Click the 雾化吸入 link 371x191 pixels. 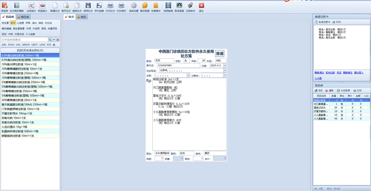pyautogui.click(x=359, y=73)
